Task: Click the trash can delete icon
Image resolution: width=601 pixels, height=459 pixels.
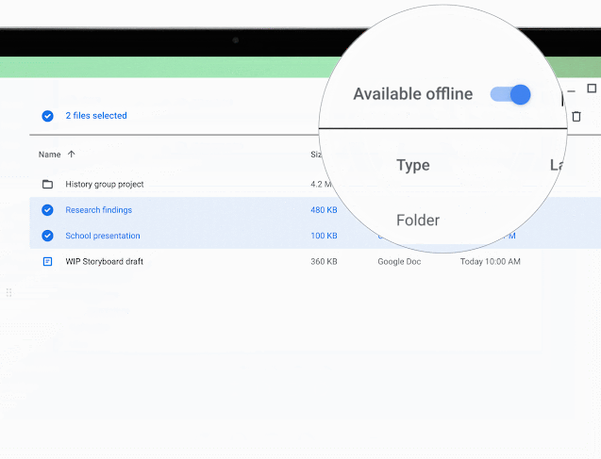Action: [576, 116]
